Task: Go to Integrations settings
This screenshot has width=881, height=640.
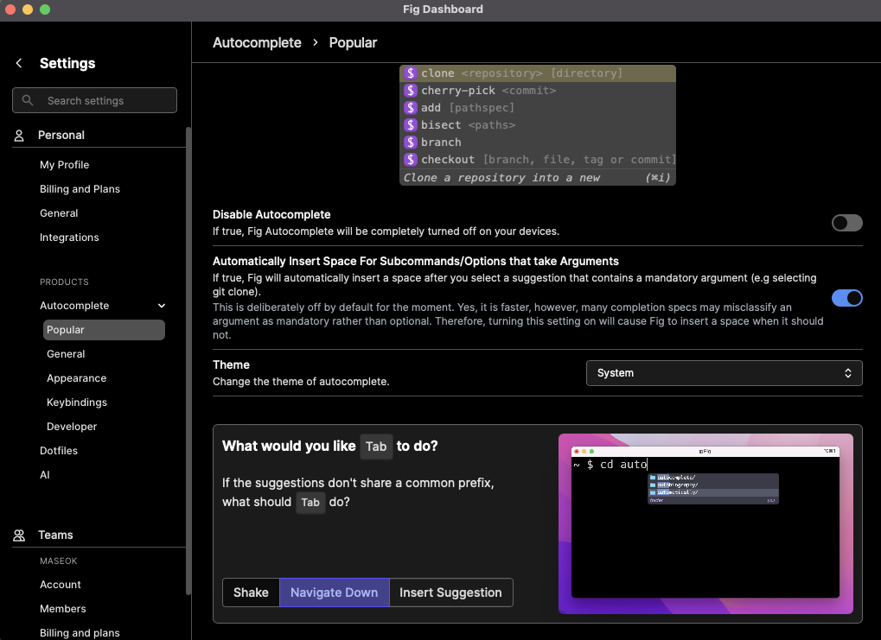Action: (69, 238)
